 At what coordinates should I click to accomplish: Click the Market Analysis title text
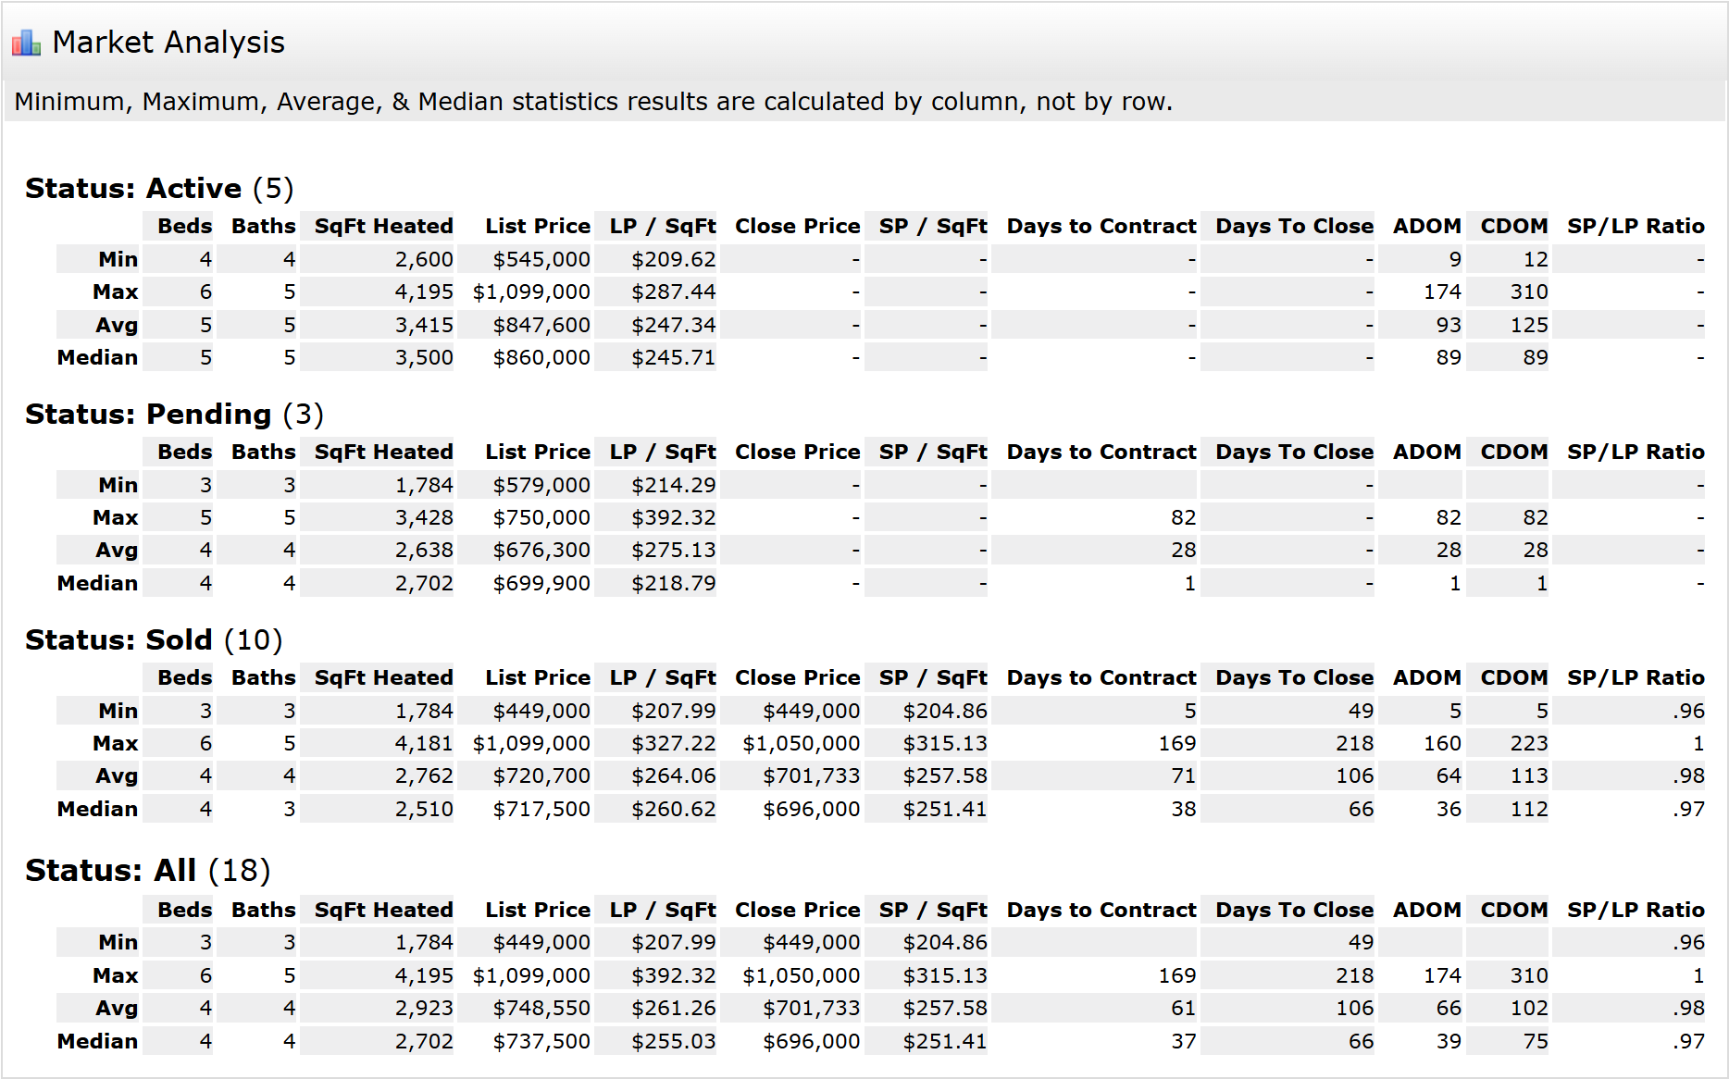coord(168,43)
